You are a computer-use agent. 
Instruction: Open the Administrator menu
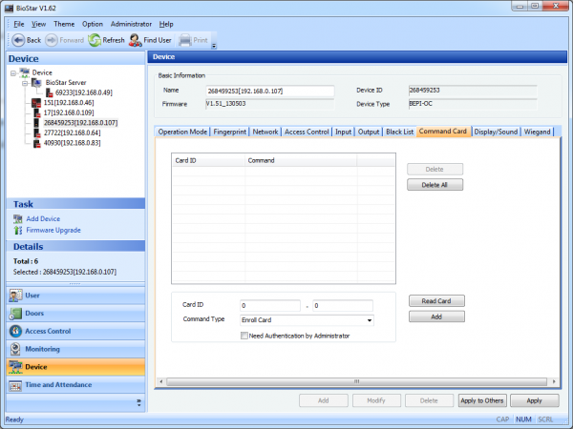[131, 23]
